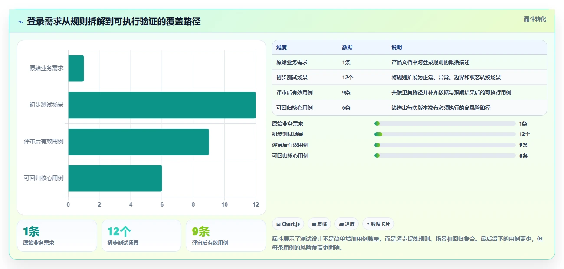Click the 12个 value beside the progress bar

(x=525, y=134)
